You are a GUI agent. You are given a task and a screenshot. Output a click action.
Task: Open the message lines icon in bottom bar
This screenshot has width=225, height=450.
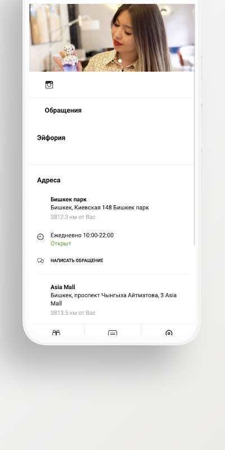click(112, 333)
